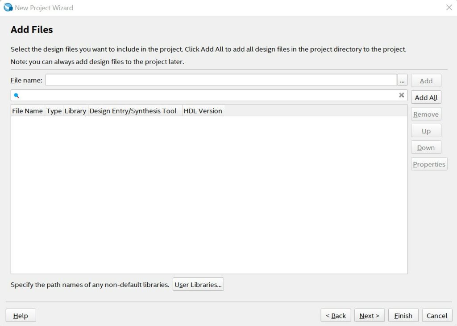Focus the file list search filter field
This screenshot has width=457, height=326.
click(208, 95)
